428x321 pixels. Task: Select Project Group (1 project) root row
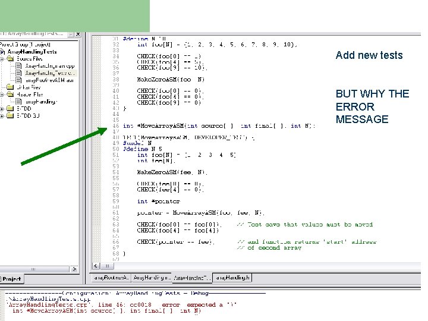coord(25,45)
